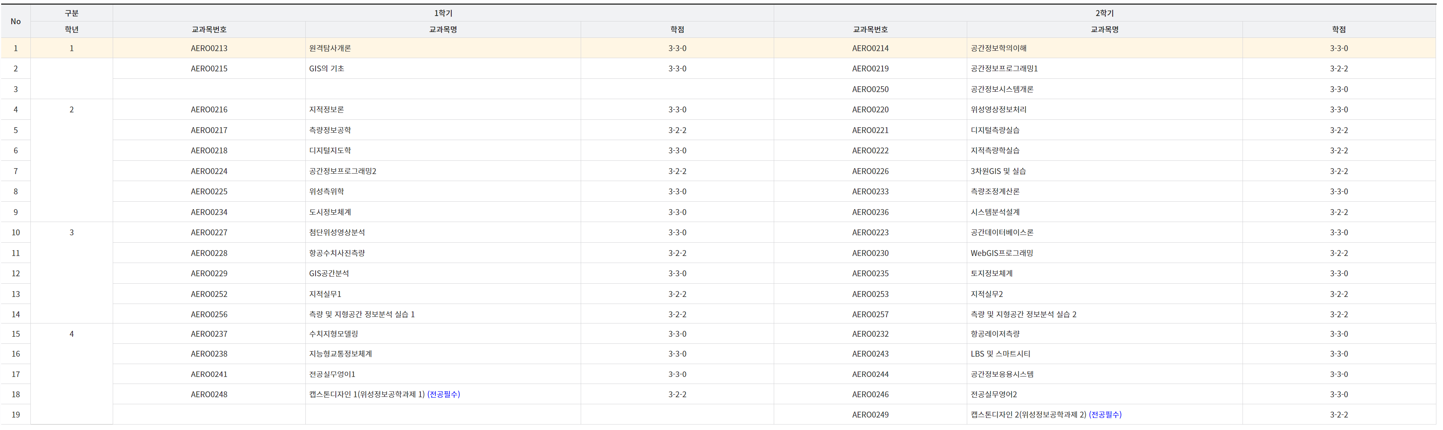Select course code AERO0218
1443x430 pixels.
click(209, 150)
